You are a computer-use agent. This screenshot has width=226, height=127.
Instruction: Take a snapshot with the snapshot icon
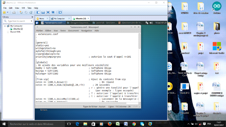21,12
